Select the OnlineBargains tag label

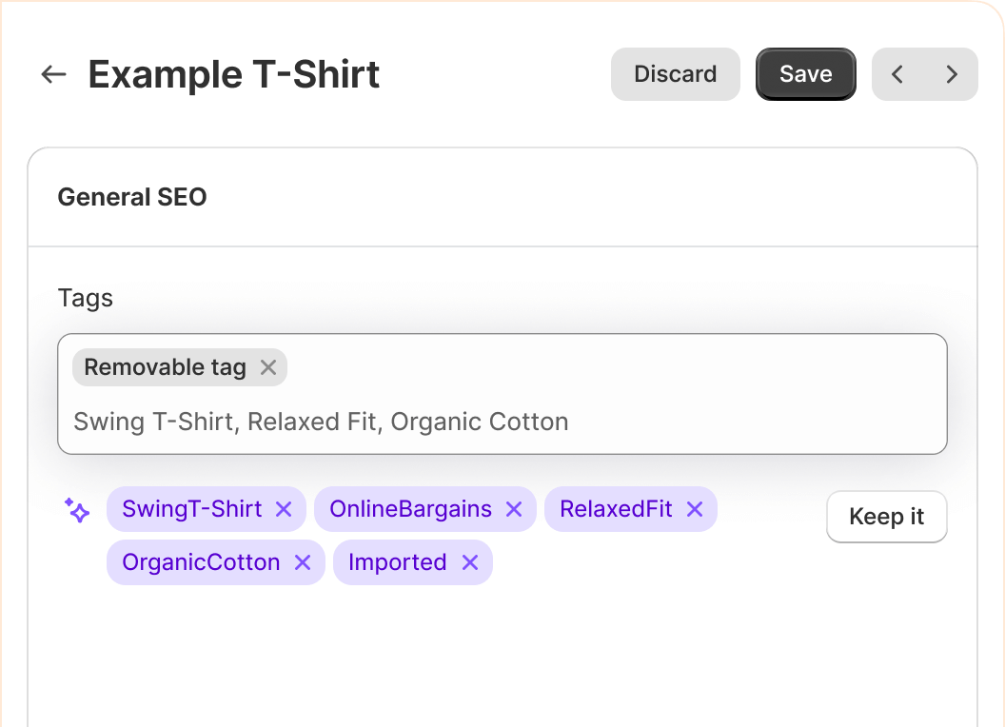point(410,509)
